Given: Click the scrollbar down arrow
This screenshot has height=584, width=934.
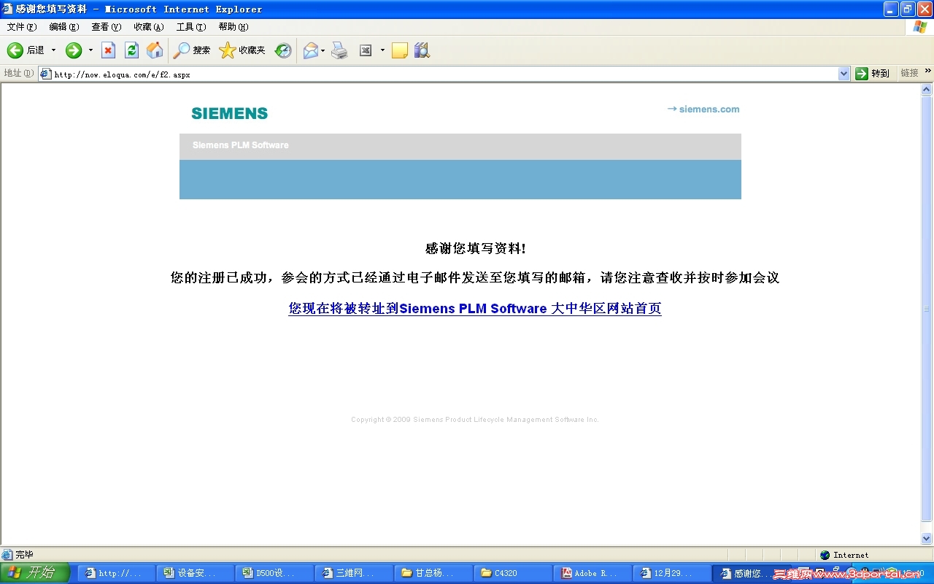Looking at the screenshot, I should [927, 539].
